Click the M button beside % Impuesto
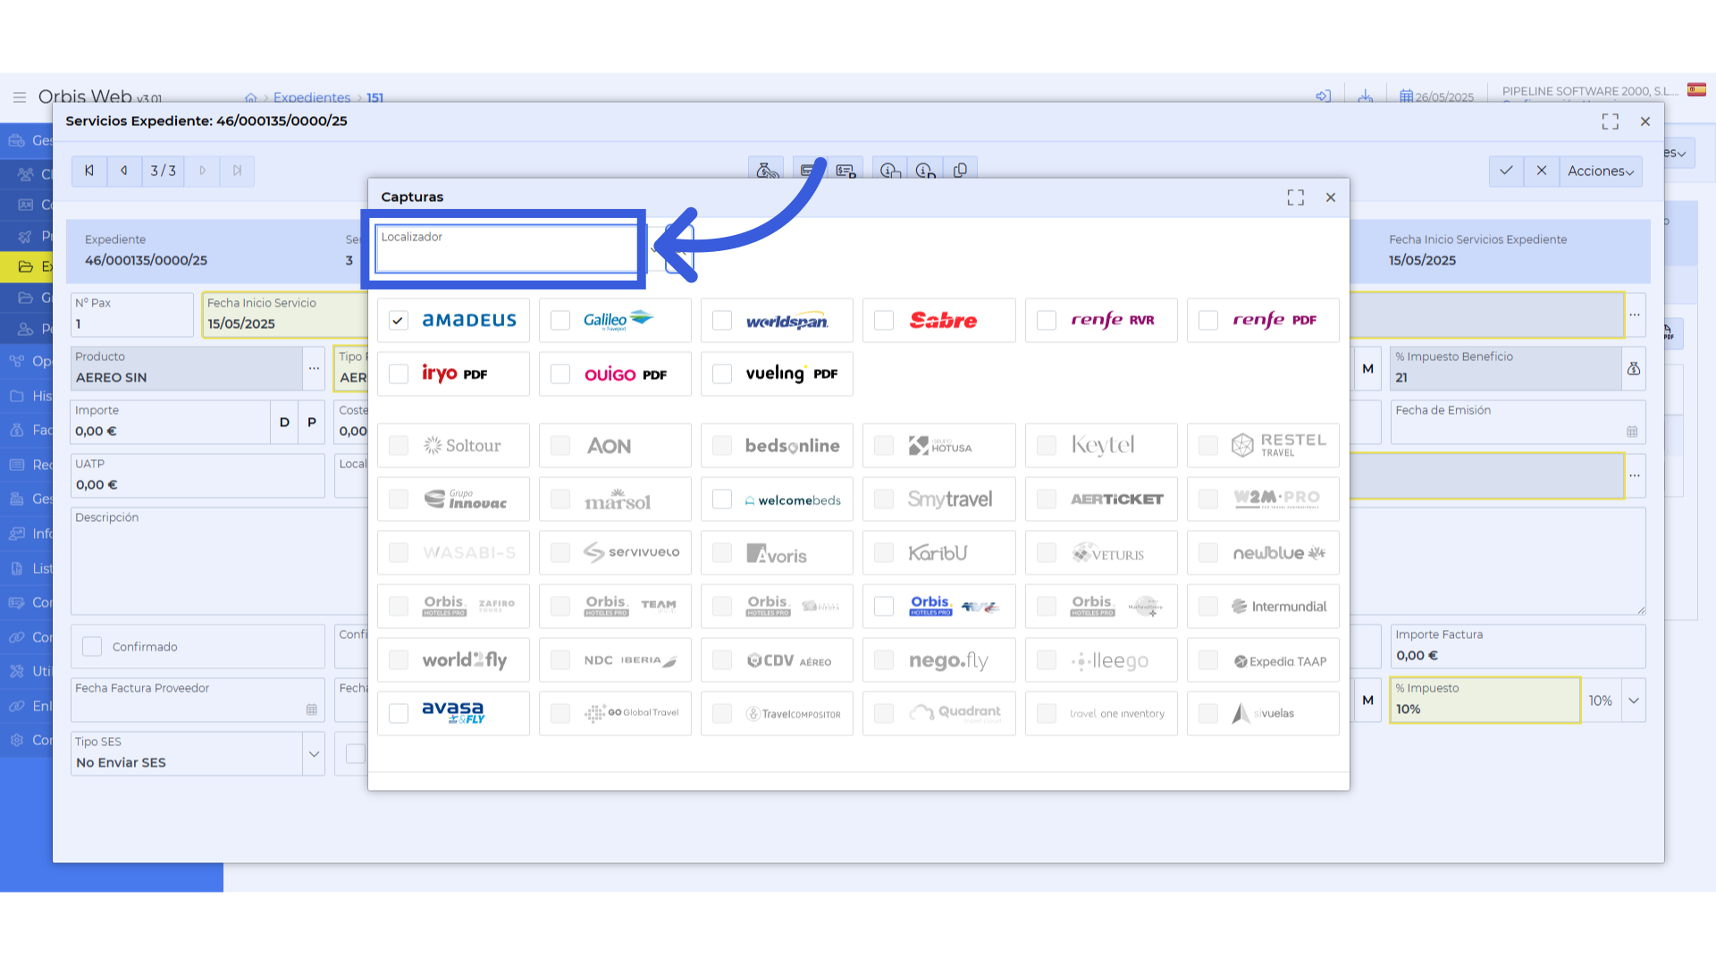The width and height of the screenshot is (1716, 965). pyautogui.click(x=1368, y=701)
